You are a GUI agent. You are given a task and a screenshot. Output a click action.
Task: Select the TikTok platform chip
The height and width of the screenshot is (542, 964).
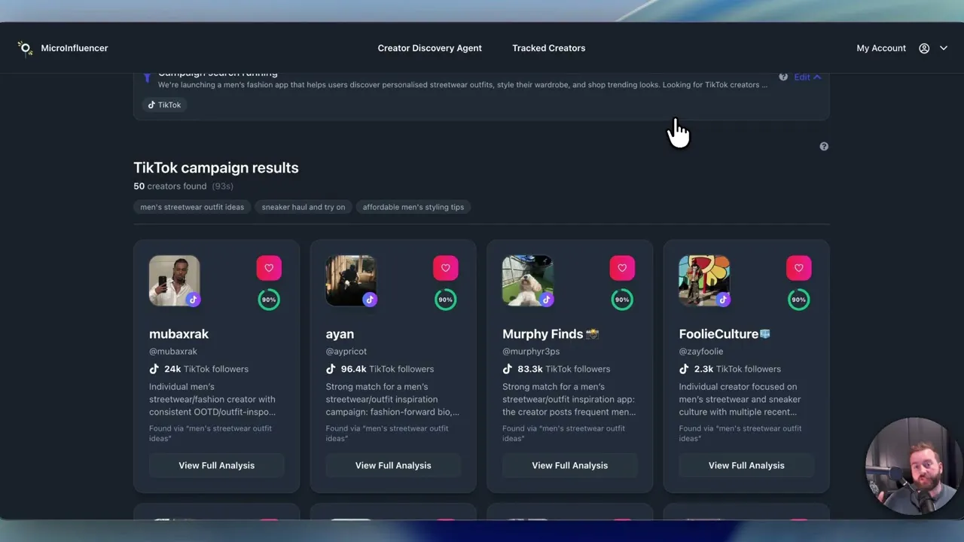pos(164,105)
